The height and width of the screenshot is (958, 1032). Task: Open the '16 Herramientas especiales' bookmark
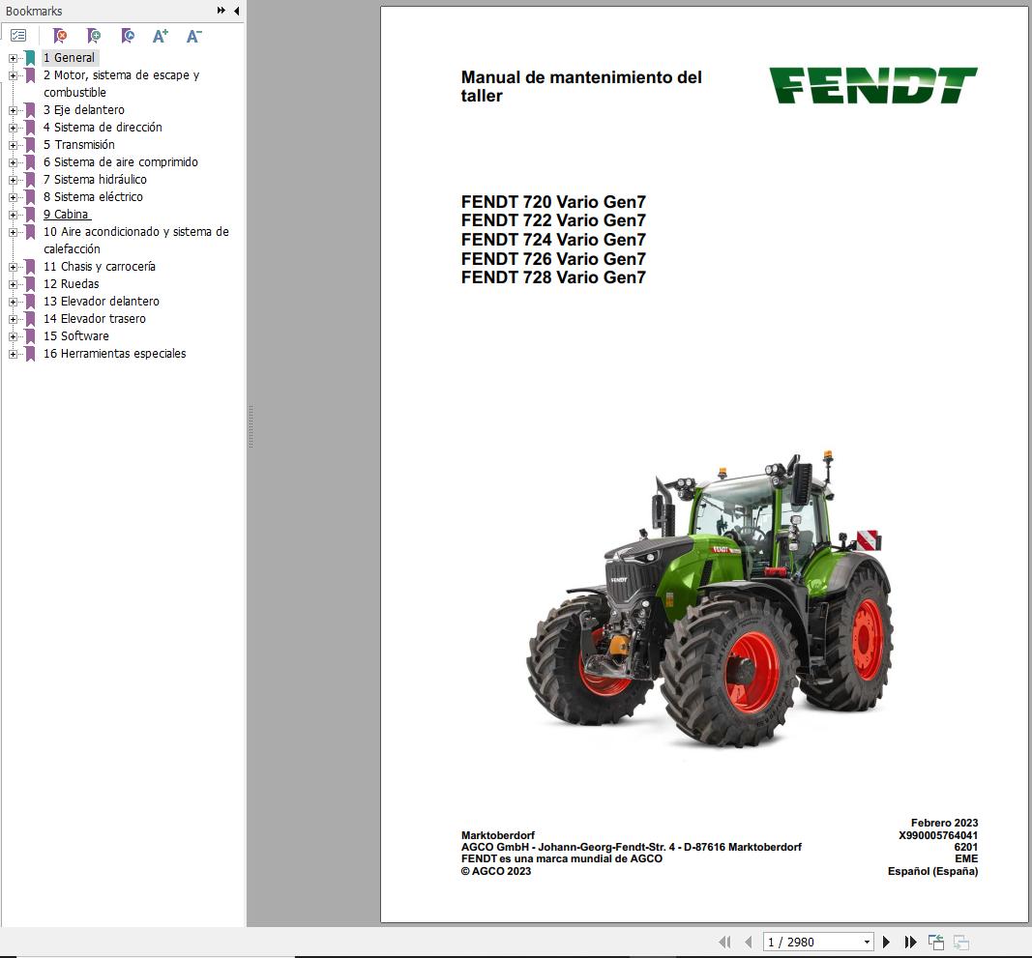114,353
